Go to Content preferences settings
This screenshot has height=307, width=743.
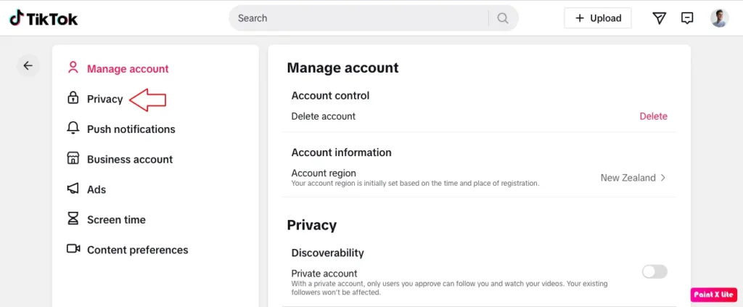[137, 250]
